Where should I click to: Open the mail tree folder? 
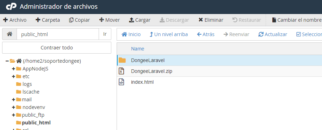tap(27, 100)
